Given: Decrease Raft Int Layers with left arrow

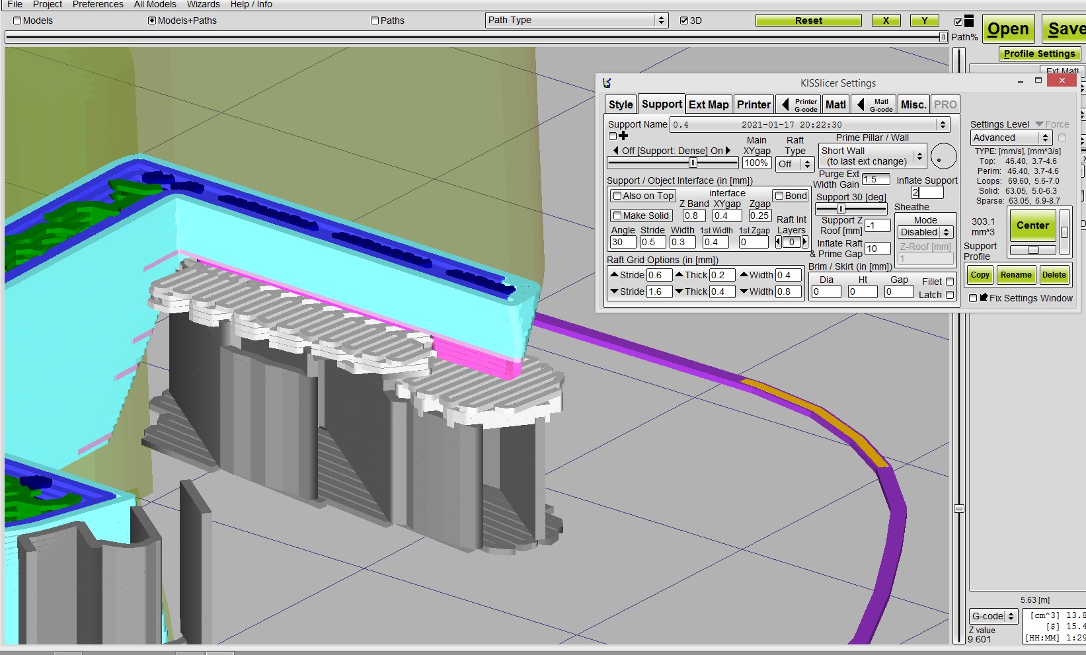Looking at the screenshot, I should coord(779,243).
